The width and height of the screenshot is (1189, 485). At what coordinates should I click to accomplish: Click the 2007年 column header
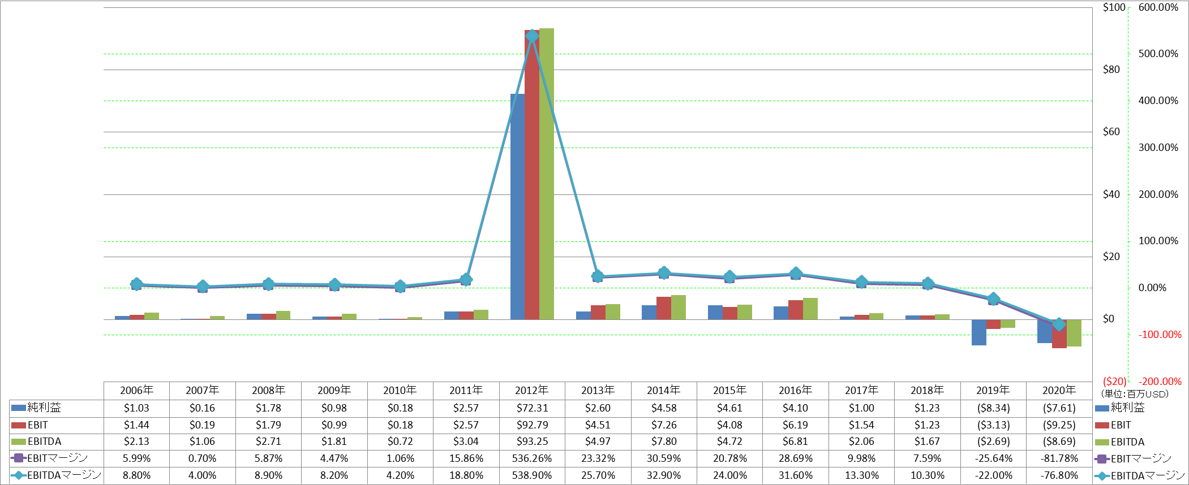[x=203, y=390]
